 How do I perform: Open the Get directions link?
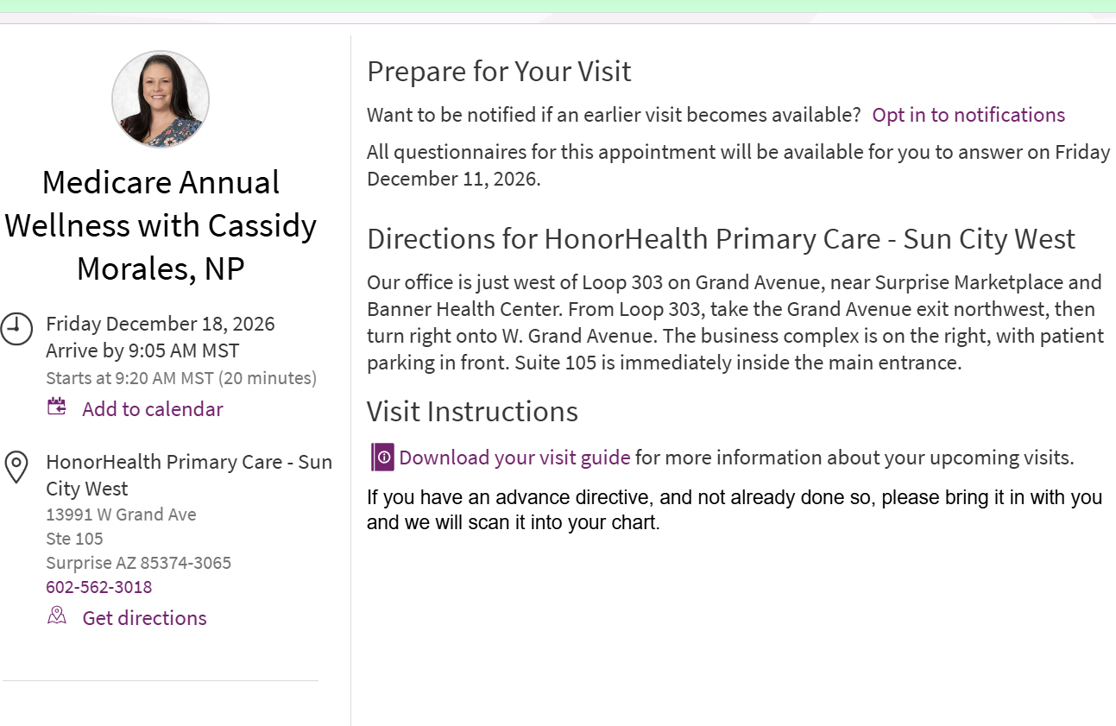(144, 618)
